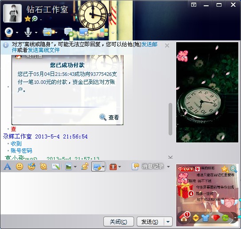Start a video call with webcam icon
This screenshot has width=241, height=229.
point(9,32)
